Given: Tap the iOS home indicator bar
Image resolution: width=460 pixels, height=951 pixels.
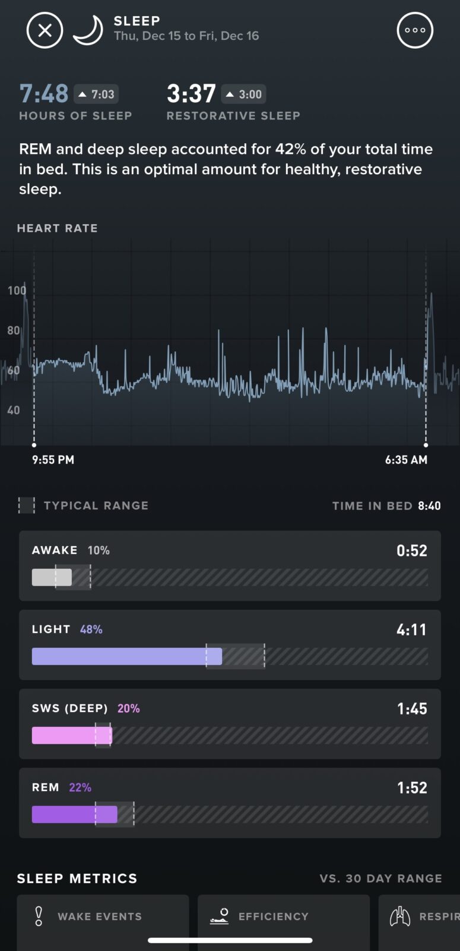Looking at the screenshot, I should click(x=230, y=940).
